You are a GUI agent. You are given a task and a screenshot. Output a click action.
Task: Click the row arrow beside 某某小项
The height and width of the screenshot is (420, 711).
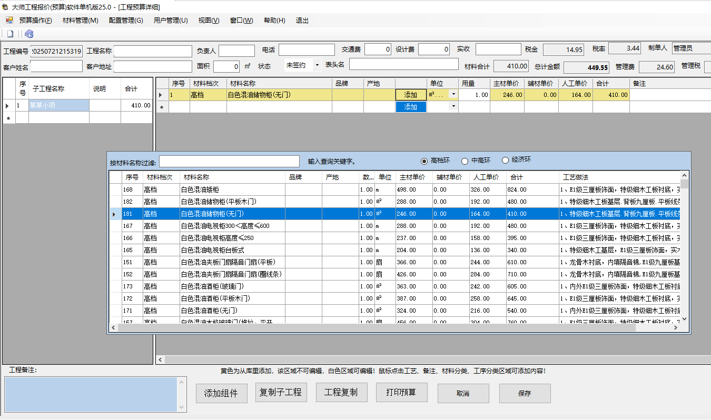point(7,106)
